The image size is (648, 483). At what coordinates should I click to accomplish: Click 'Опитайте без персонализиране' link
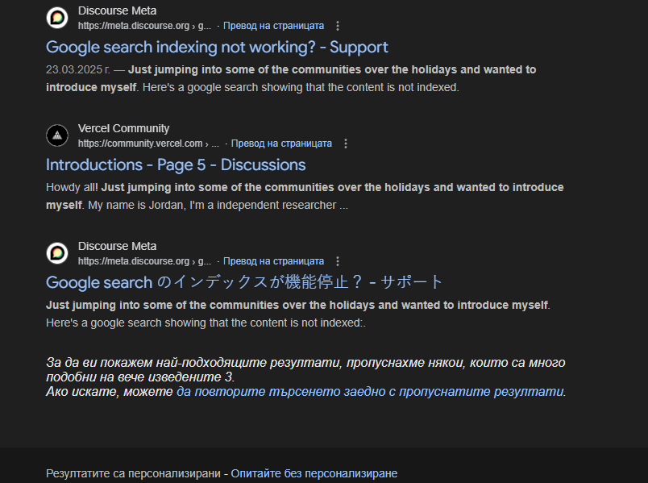pyautogui.click(x=314, y=473)
